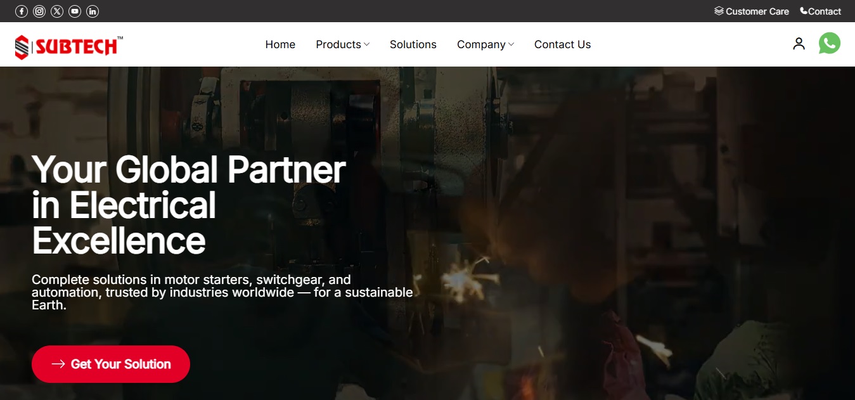Open the YouTube social icon
Screen dimensions: 855x400
click(x=75, y=11)
